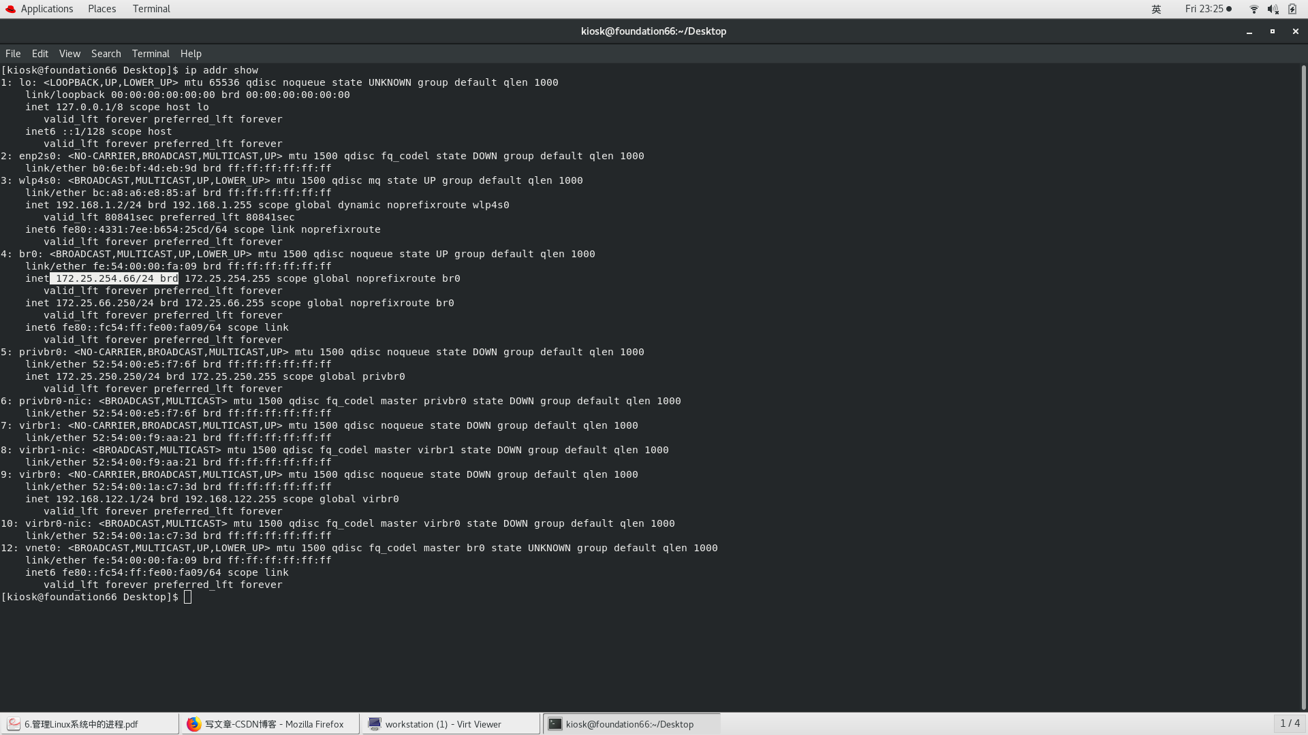Open the workstation Virt Viewer tab

point(452,723)
